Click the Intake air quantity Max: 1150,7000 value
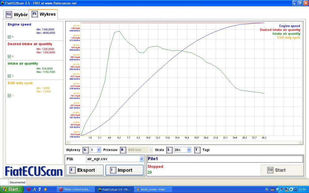Viewport: 309px width, 193px height. point(46,72)
